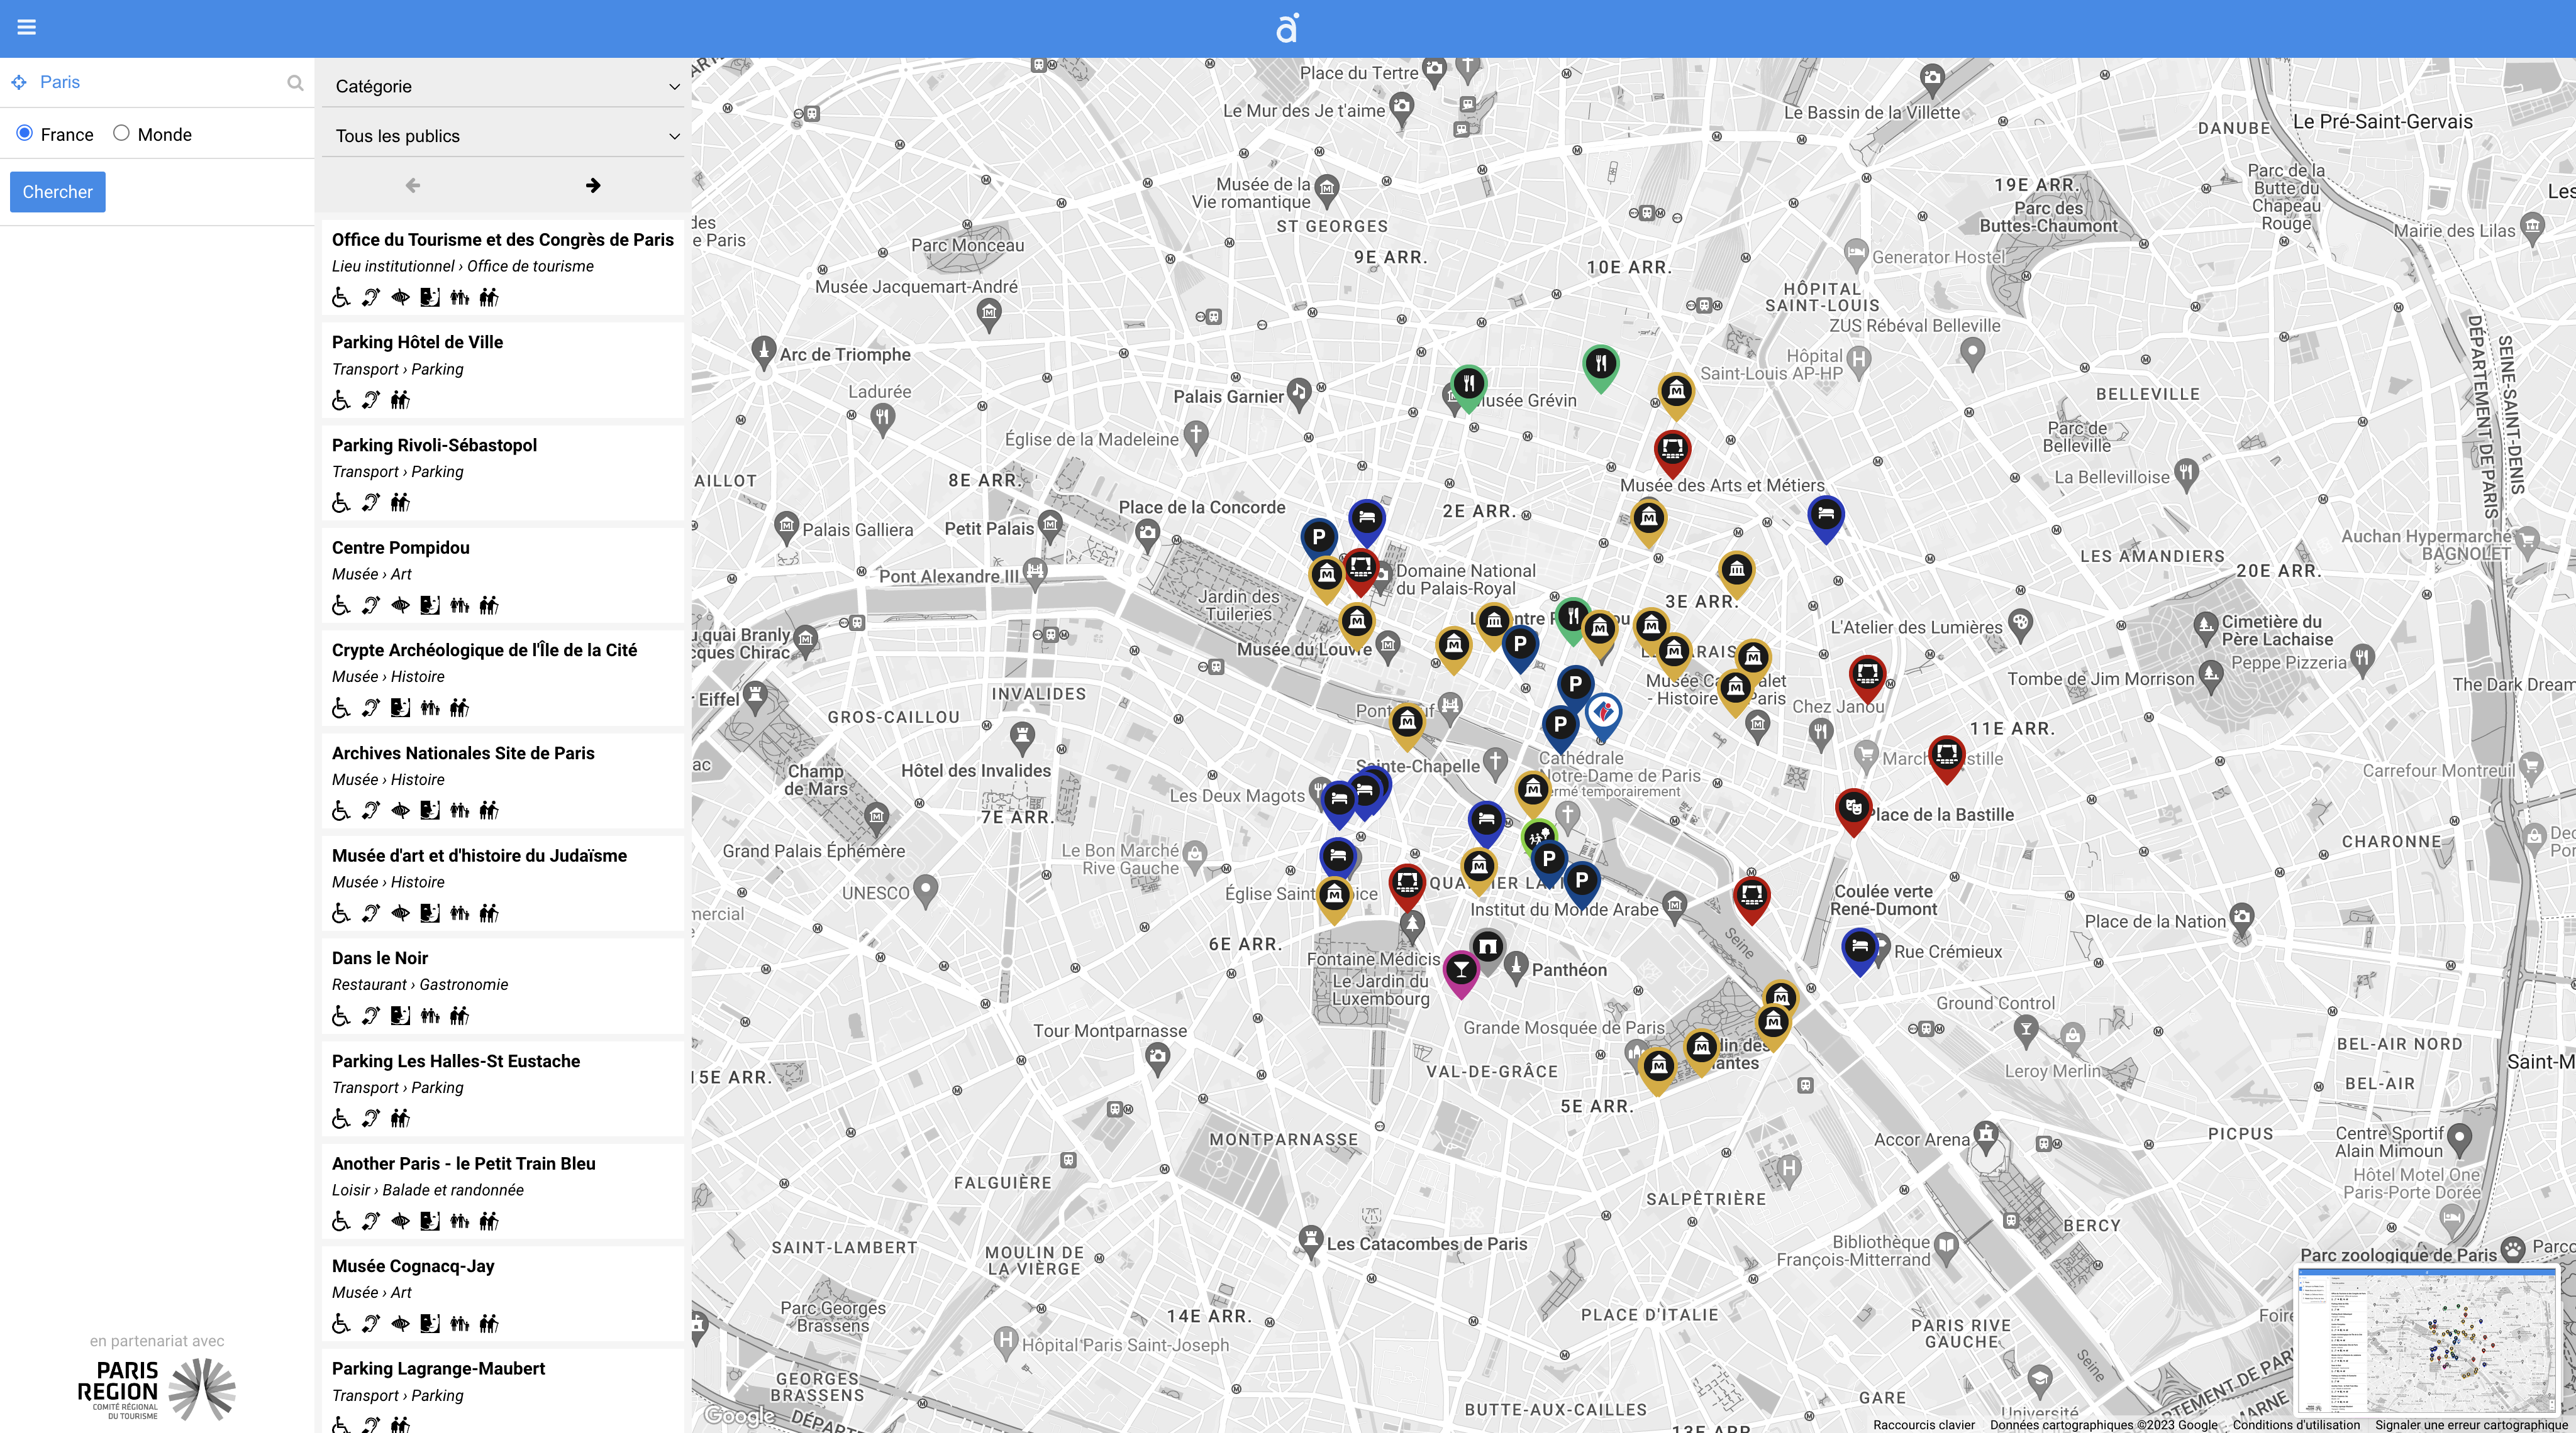Click Paris Region partner logo

157,1389
